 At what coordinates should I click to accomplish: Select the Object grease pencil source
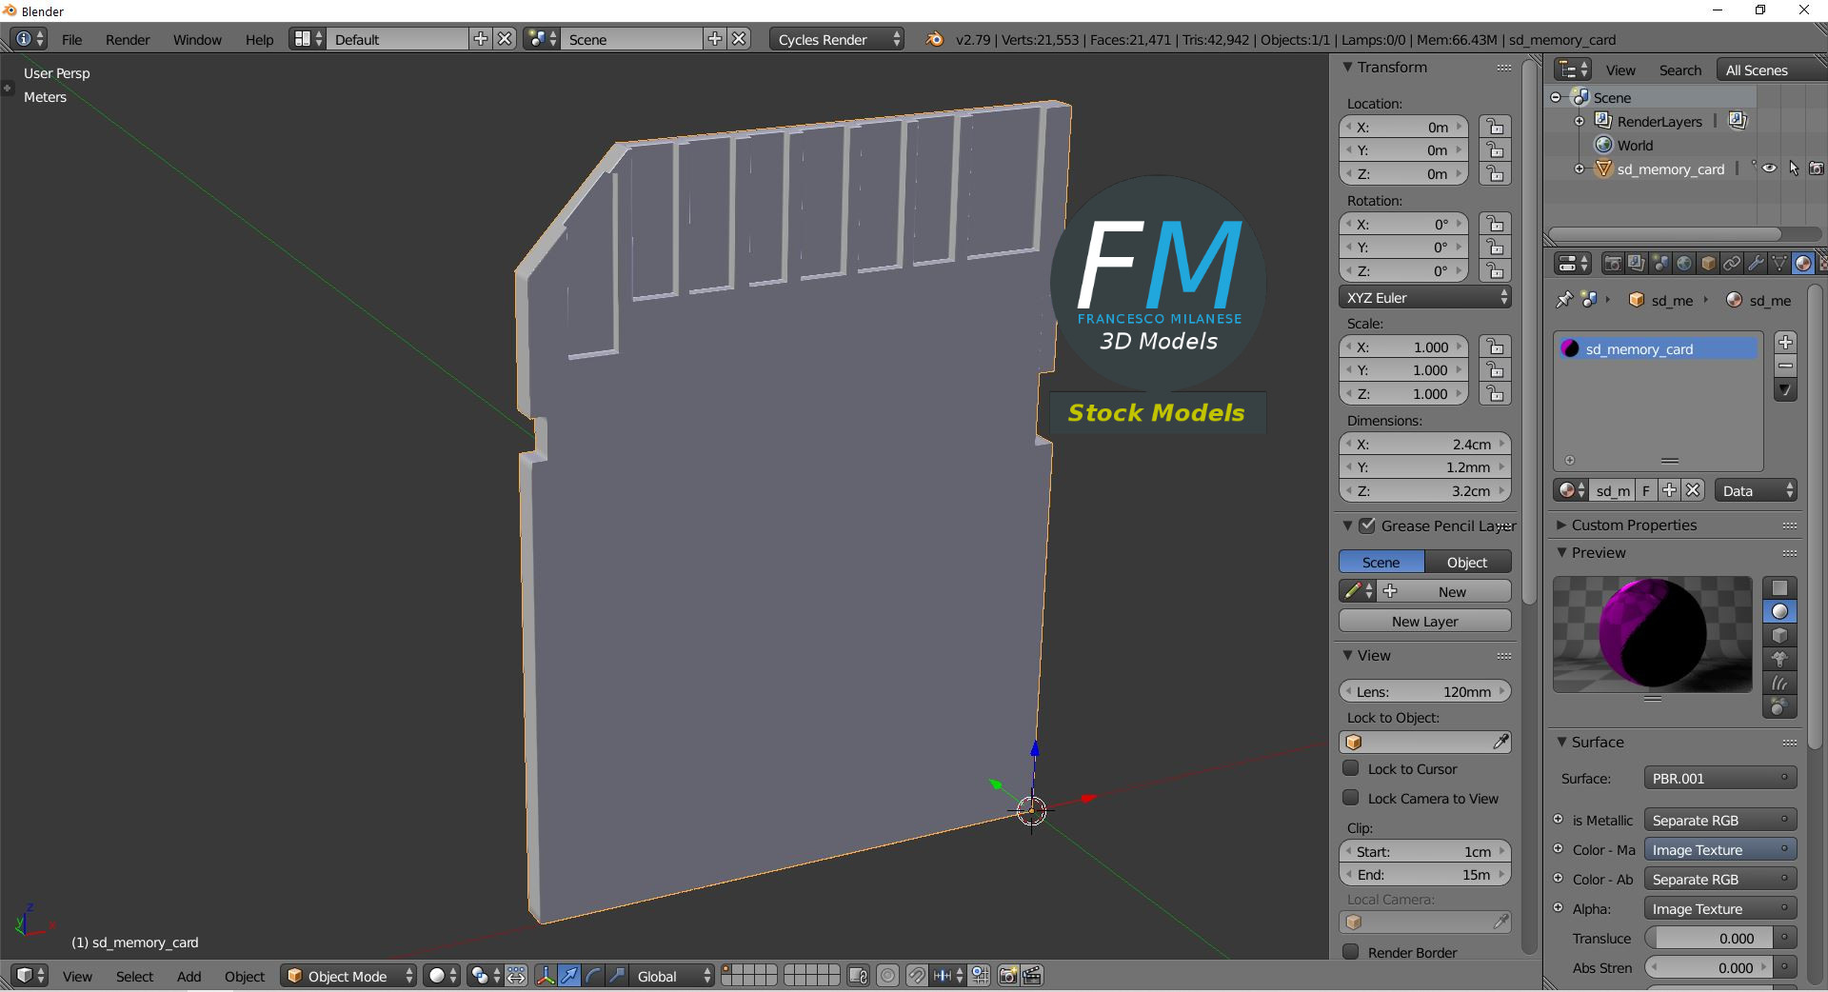pyautogui.click(x=1468, y=562)
